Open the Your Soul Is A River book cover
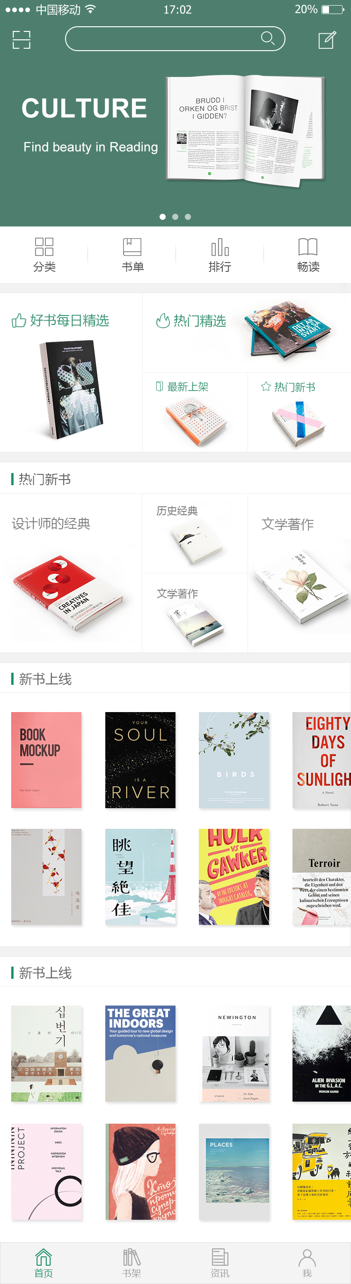 pyautogui.click(x=140, y=759)
